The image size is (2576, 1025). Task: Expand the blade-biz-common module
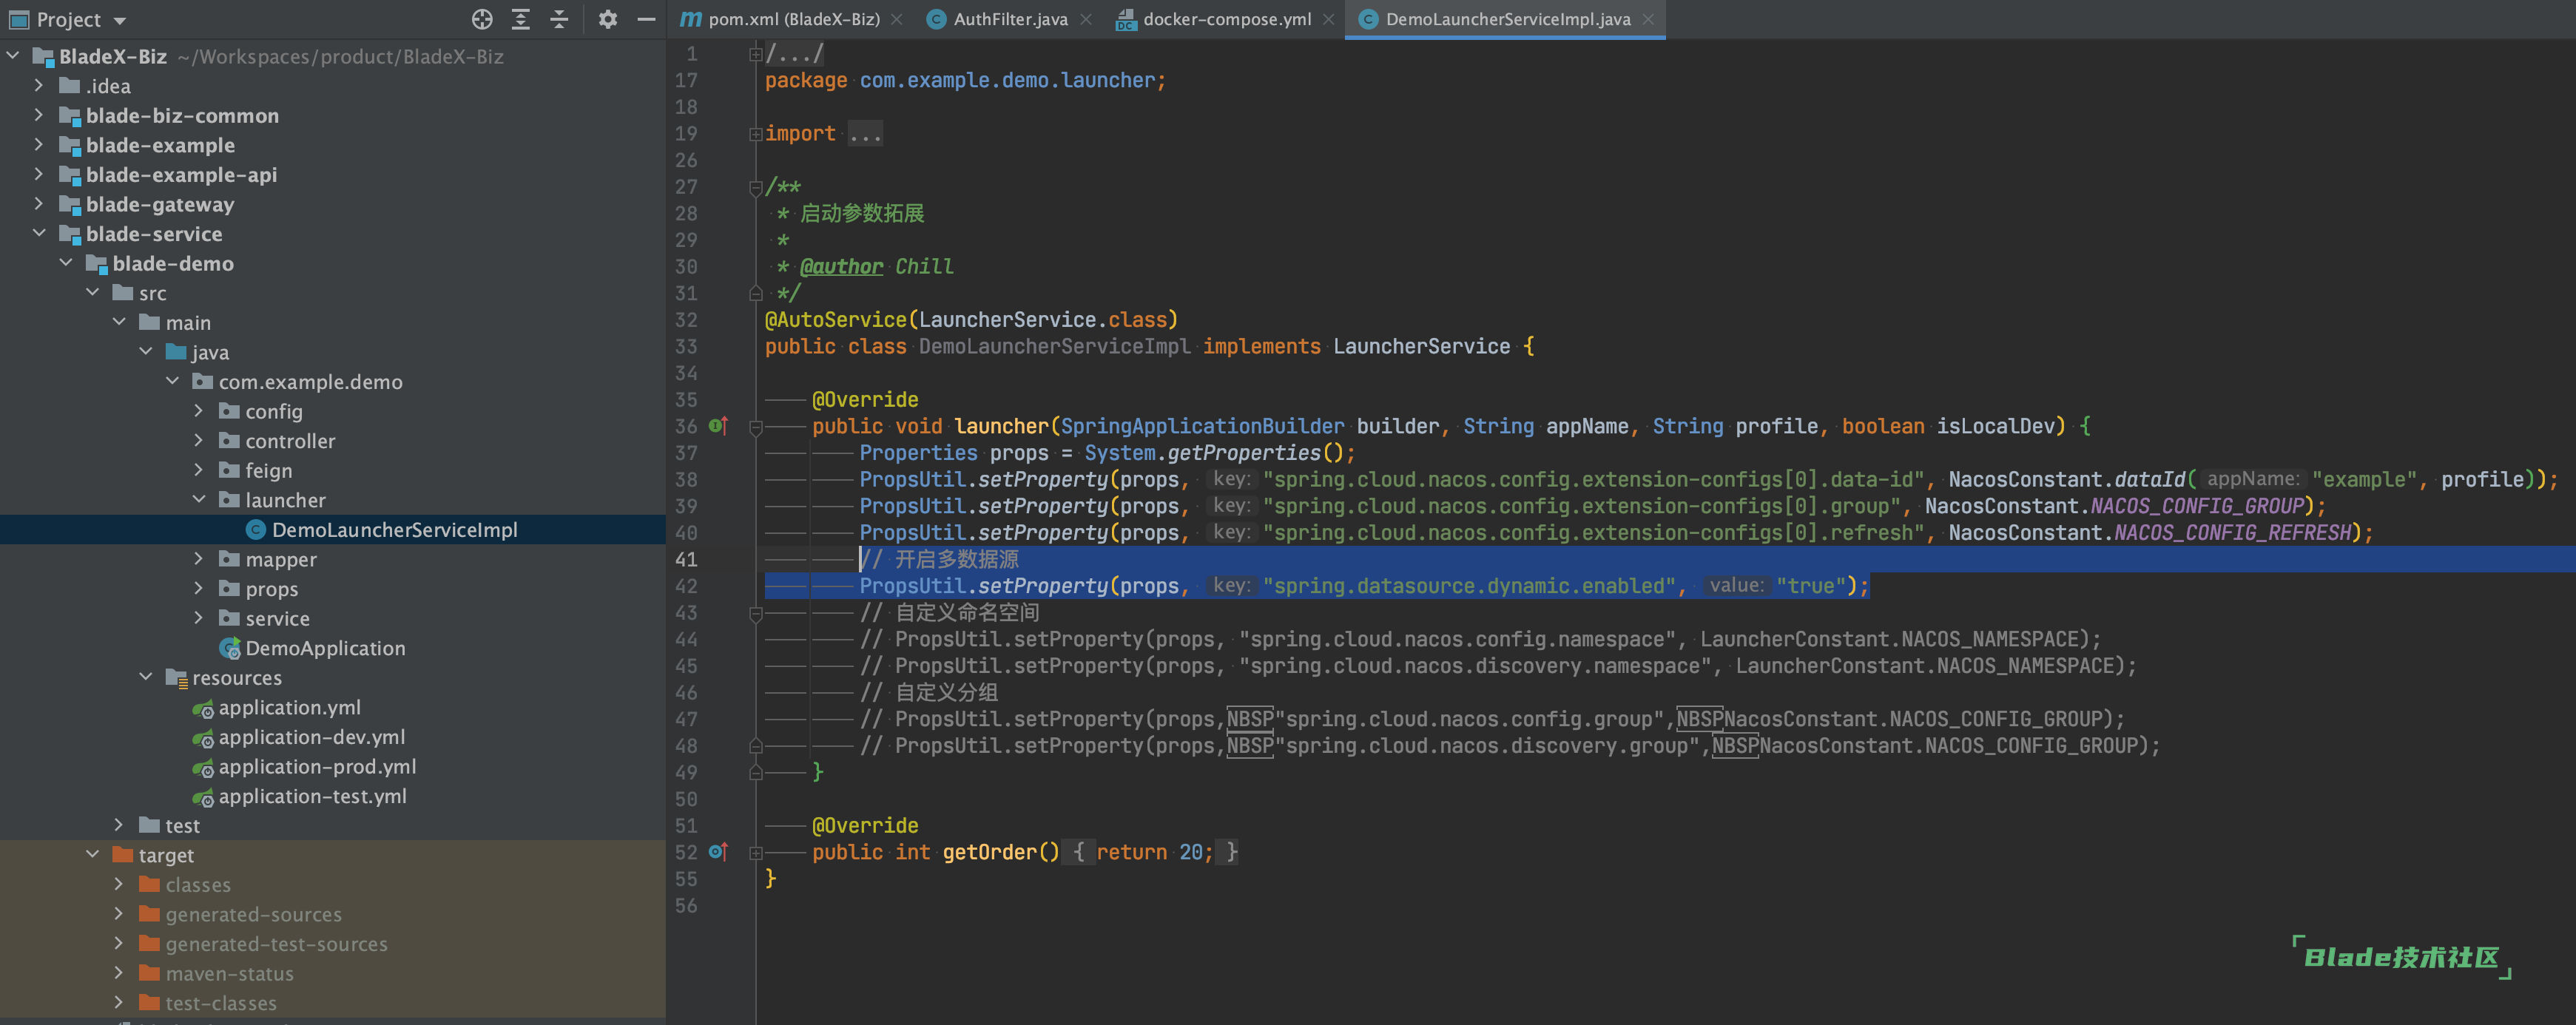(x=39, y=115)
